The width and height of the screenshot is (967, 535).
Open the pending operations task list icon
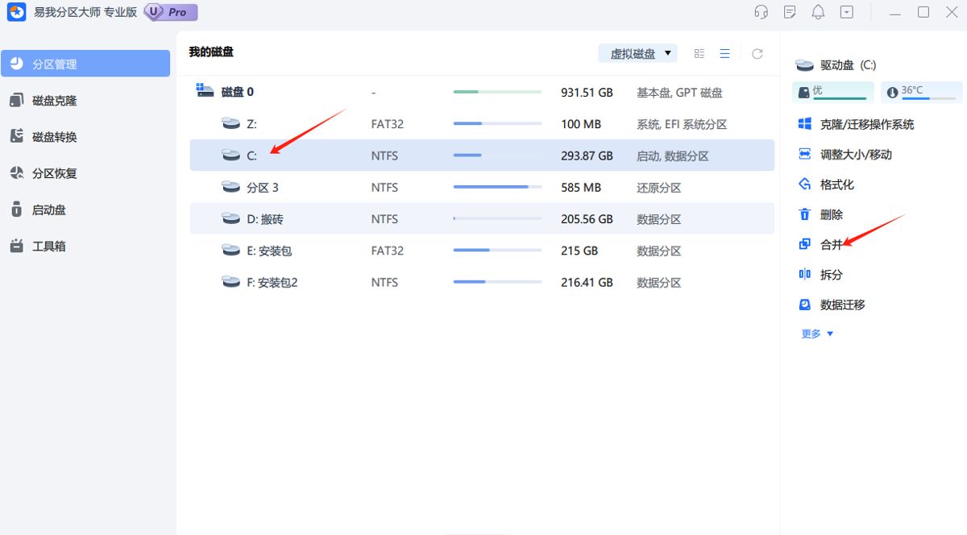790,12
